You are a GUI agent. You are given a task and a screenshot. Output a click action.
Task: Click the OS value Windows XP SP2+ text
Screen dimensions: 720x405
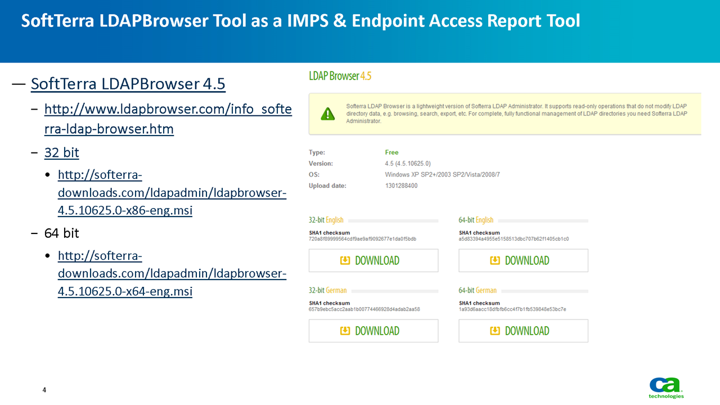click(442, 175)
